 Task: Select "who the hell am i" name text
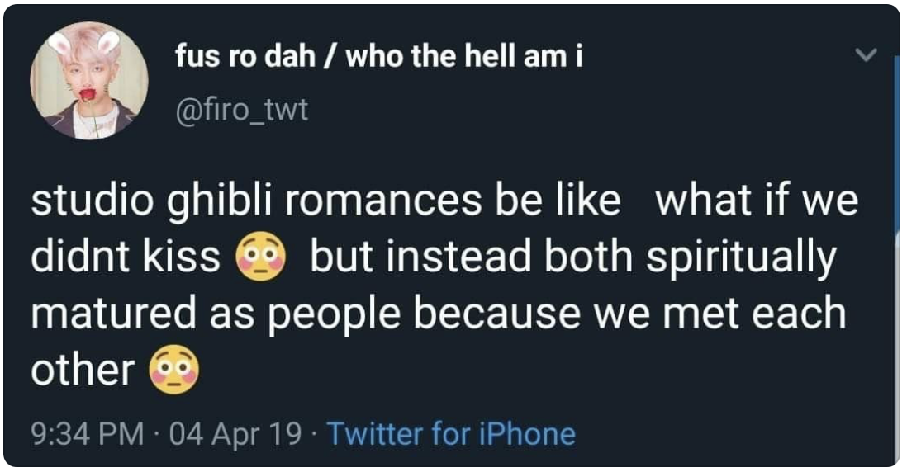pyautogui.click(x=464, y=57)
